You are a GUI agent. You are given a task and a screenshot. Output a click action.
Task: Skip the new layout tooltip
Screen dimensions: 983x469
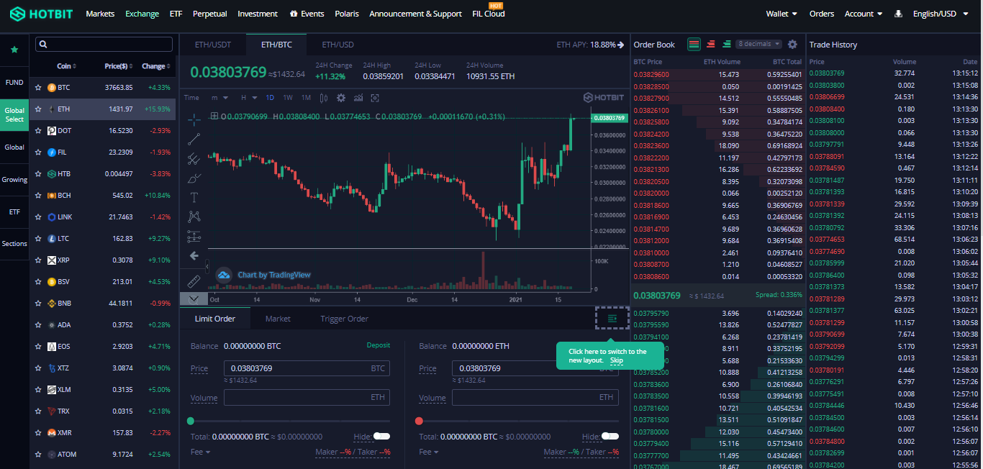616,360
